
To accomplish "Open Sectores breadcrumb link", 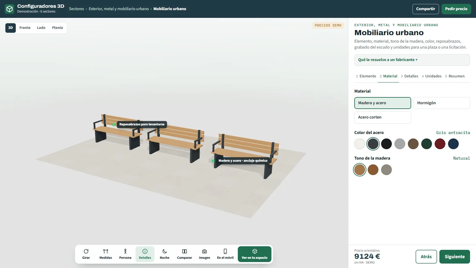I will tap(76, 9).
